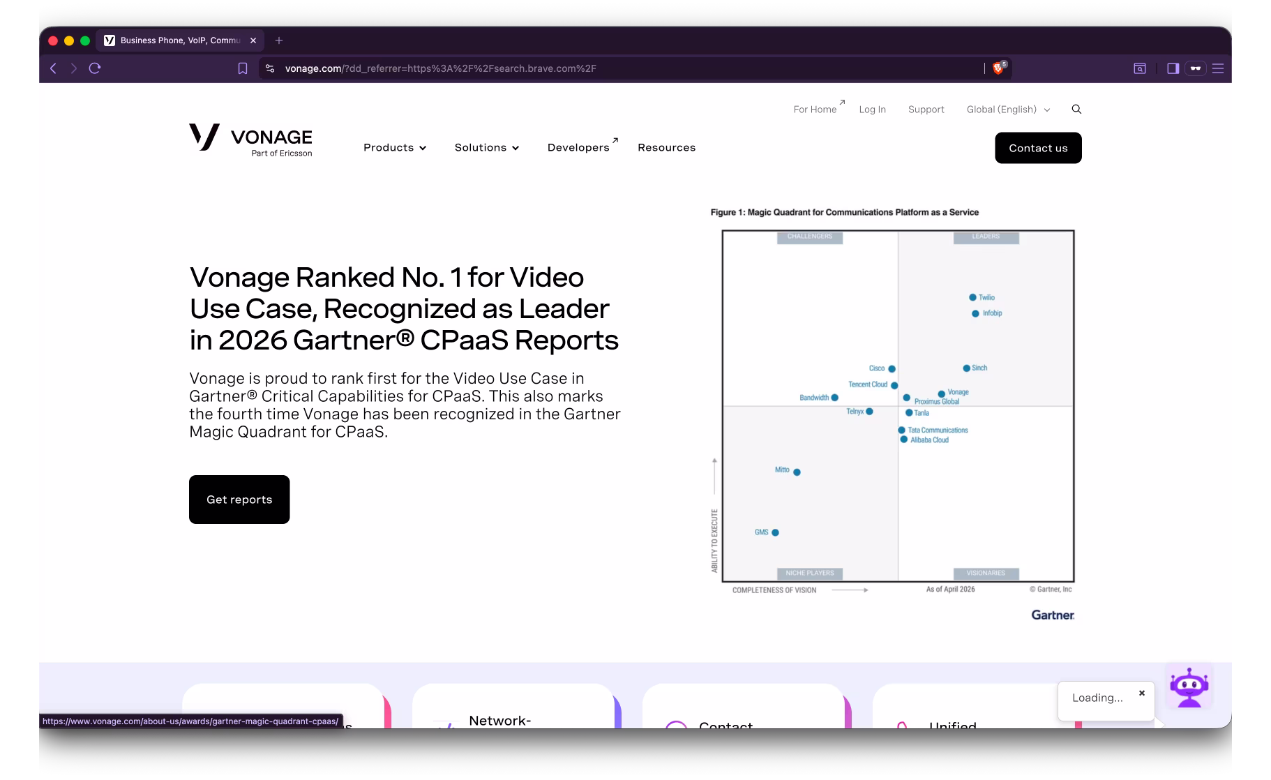The image size is (1271, 780).
Task: Click the Contact us button
Action: (x=1038, y=148)
